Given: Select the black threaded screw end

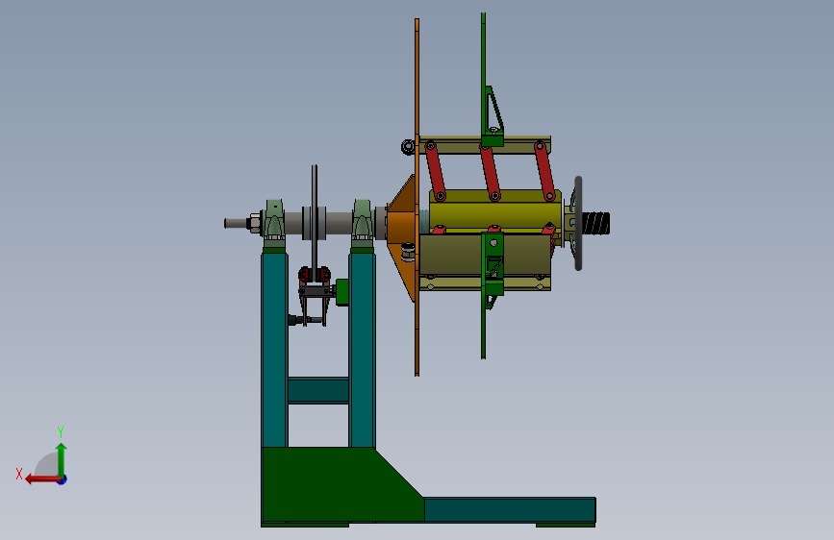Looking at the screenshot, I should [x=595, y=223].
